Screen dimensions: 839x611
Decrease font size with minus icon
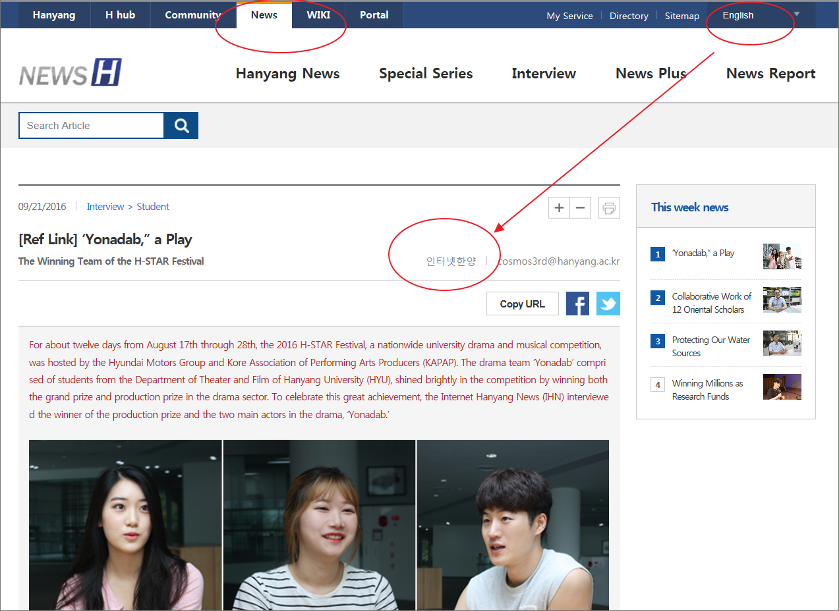pyautogui.click(x=580, y=208)
